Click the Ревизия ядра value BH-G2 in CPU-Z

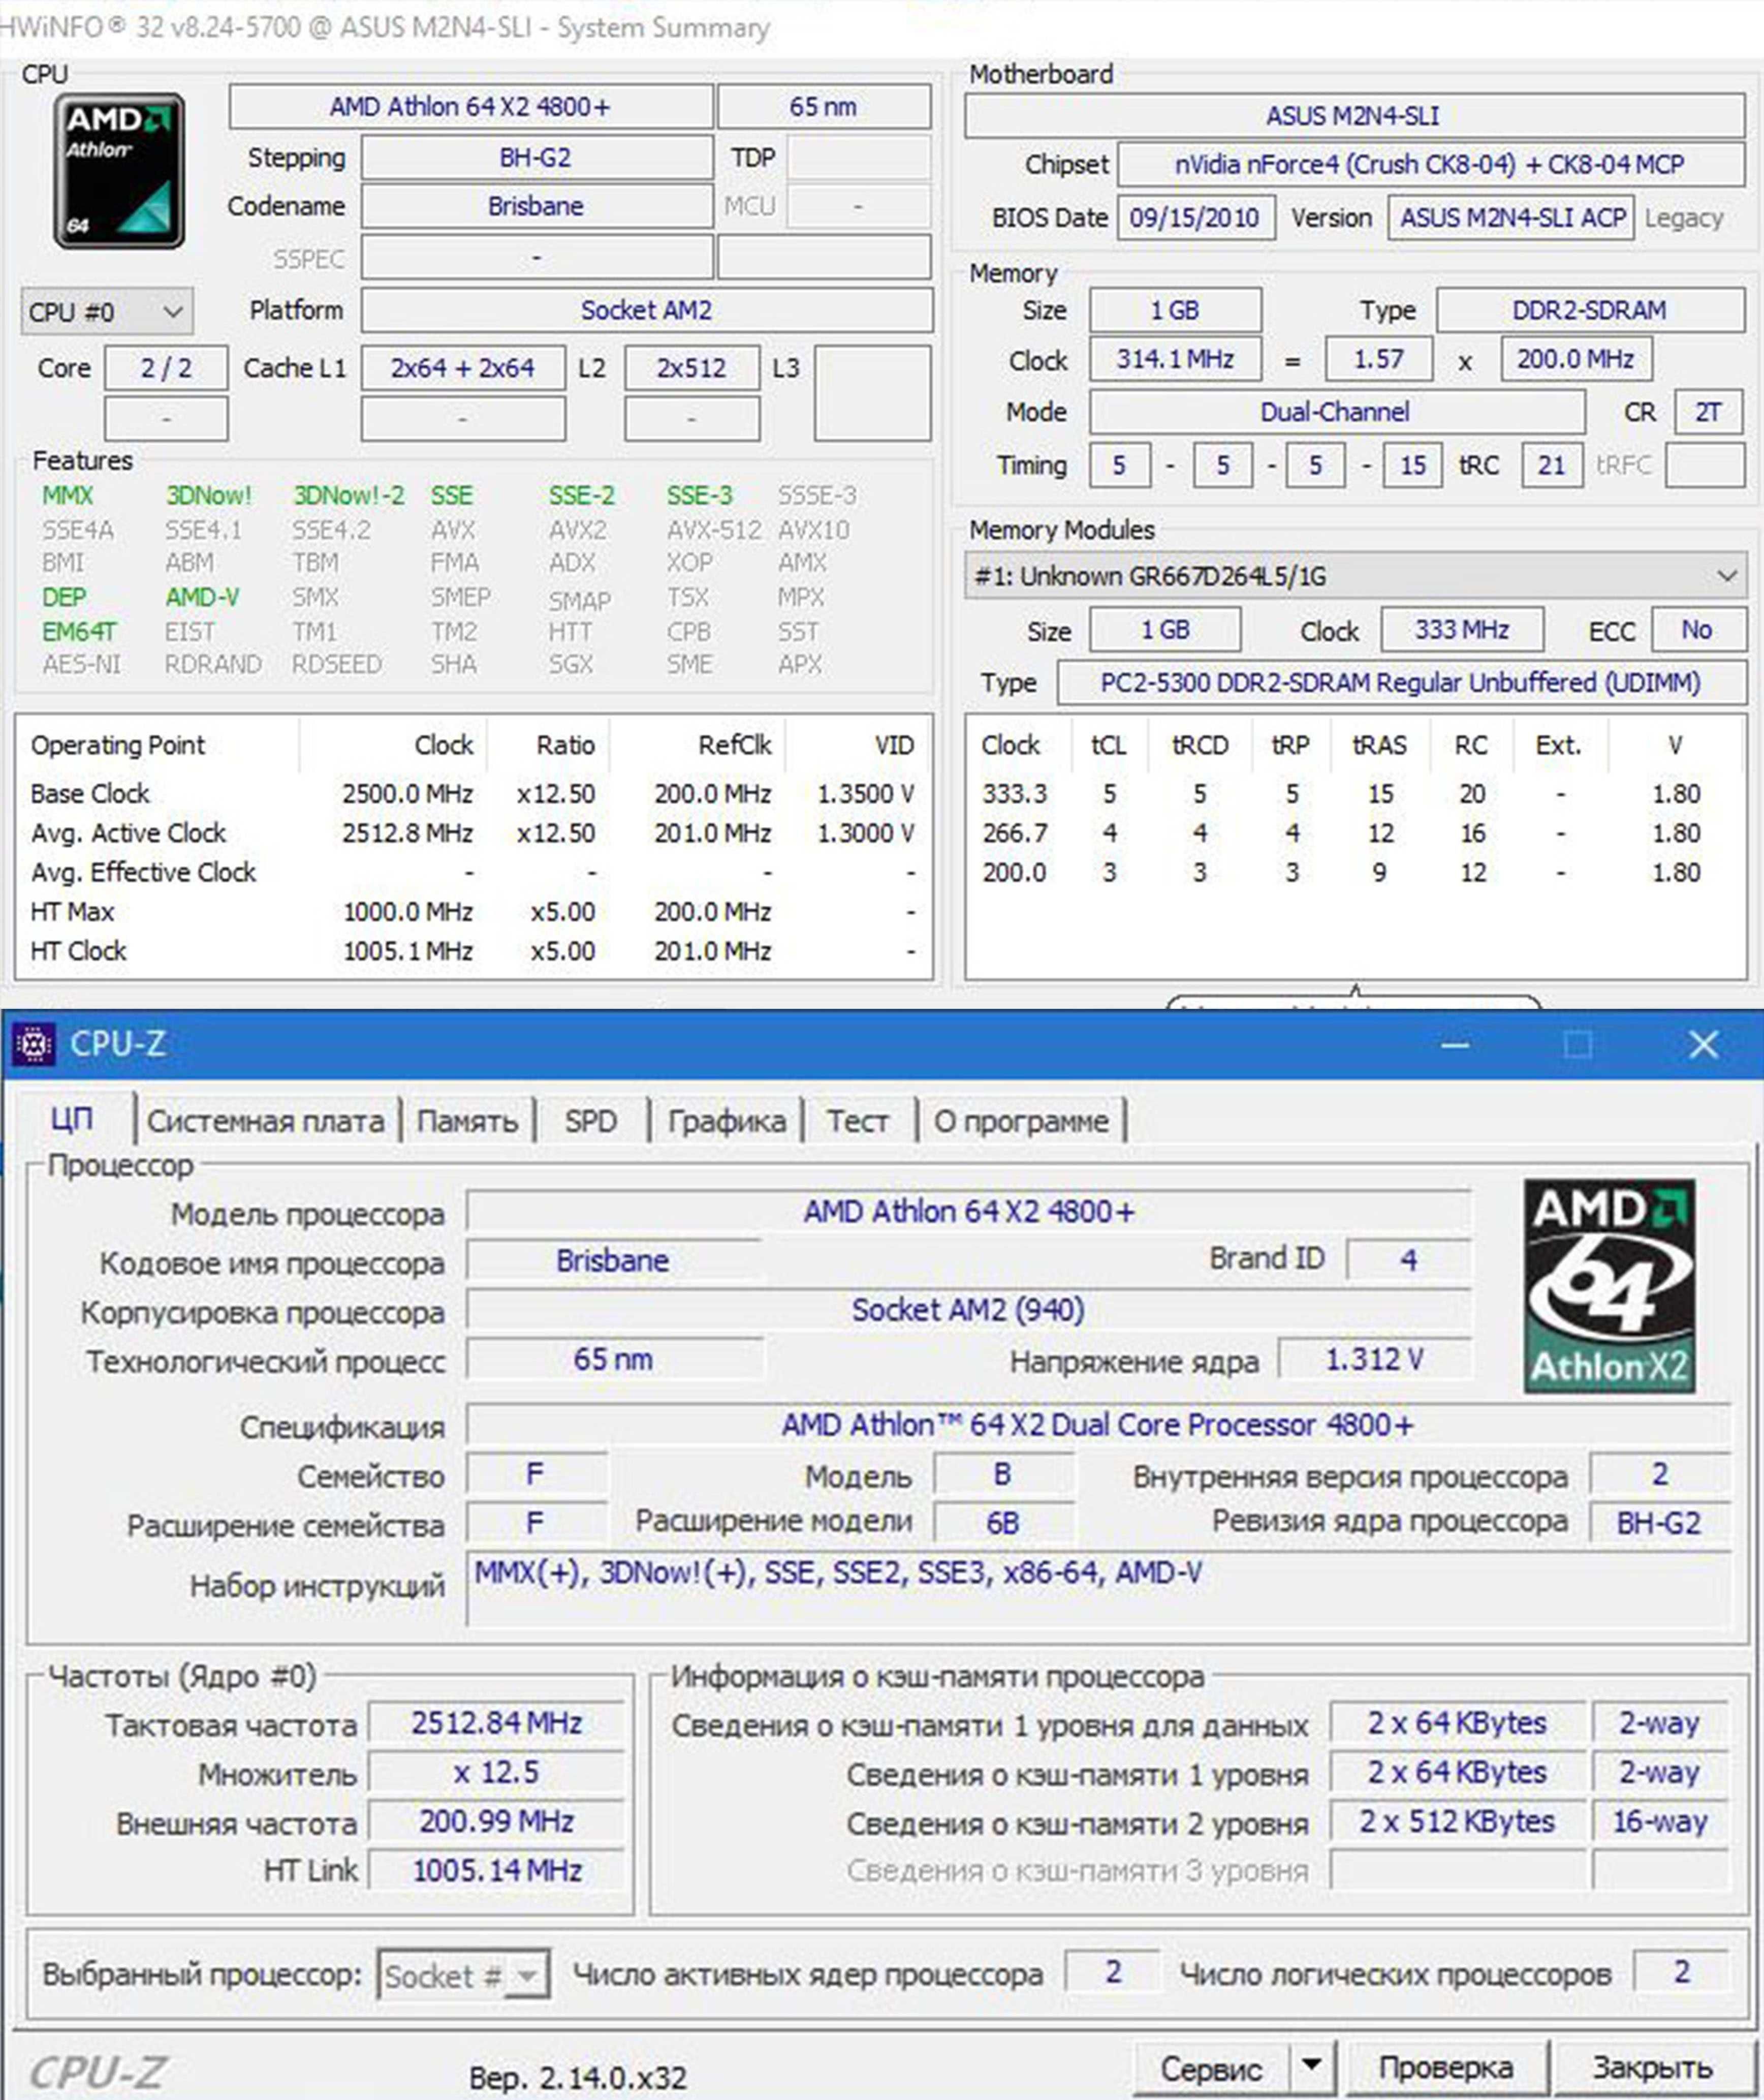coord(1659,1523)
